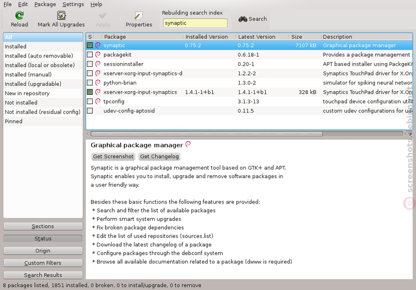Click Debian swirl icon beside sessioninstaller
This screenshot has height=290, width=416.
(x=98, y=64)
